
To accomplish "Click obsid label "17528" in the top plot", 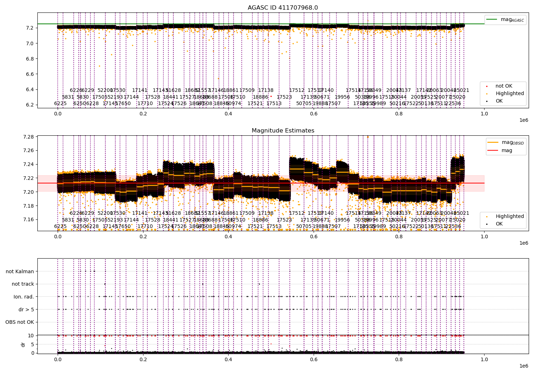I will coord(153,97).
